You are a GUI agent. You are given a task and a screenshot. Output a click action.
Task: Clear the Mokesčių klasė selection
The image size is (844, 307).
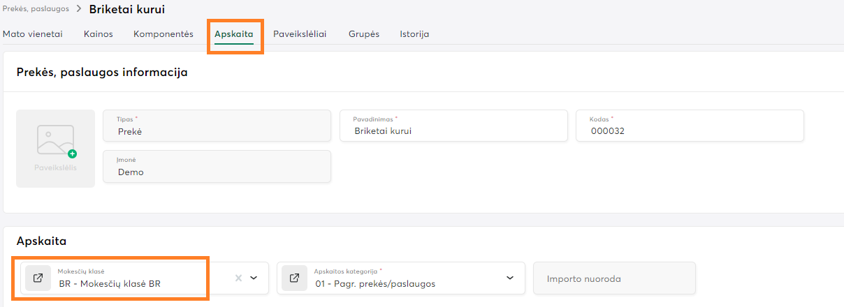(238, 278)
